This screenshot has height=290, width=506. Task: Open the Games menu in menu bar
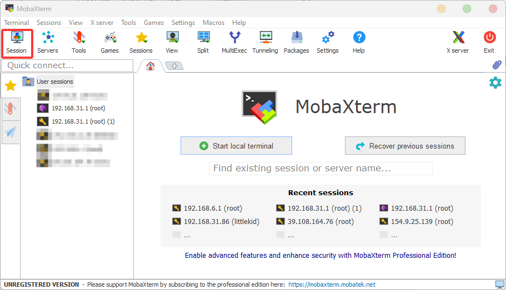pos(154,23)
